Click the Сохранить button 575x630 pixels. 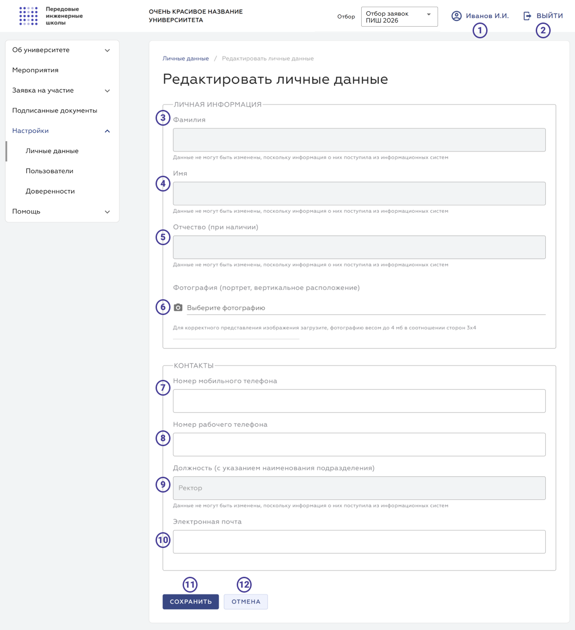[x=191, y=602]
